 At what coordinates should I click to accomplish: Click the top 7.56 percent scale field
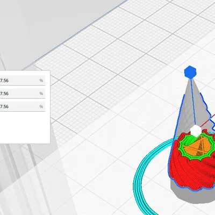22,81
